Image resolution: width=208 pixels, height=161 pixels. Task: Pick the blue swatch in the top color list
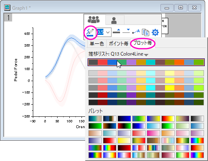point(112,62)
